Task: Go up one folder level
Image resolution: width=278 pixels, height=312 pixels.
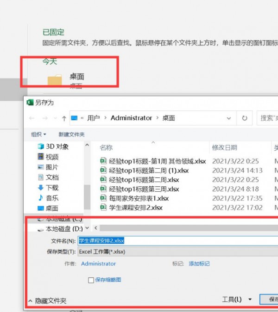Action: [64, 118]
